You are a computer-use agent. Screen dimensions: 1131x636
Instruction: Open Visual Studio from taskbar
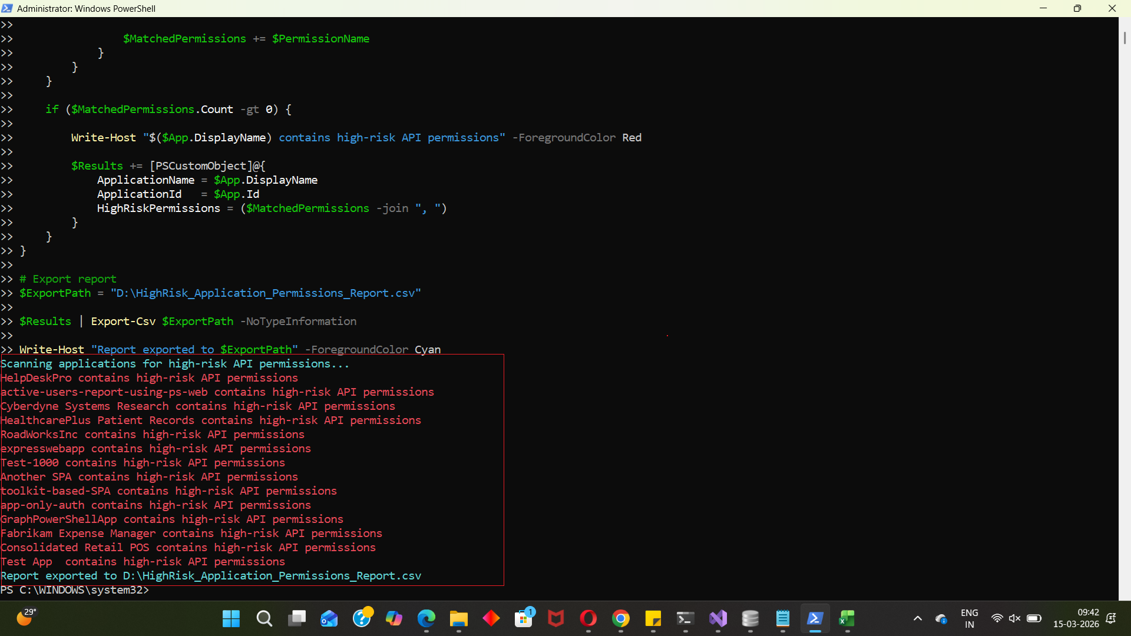click(718, 618)
